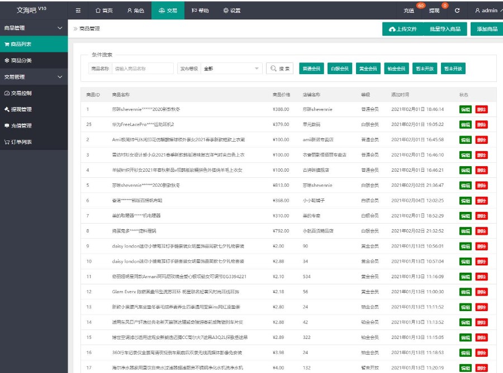
Task: Open the 发布等级 dropdown
Action: tap(231, 69)
